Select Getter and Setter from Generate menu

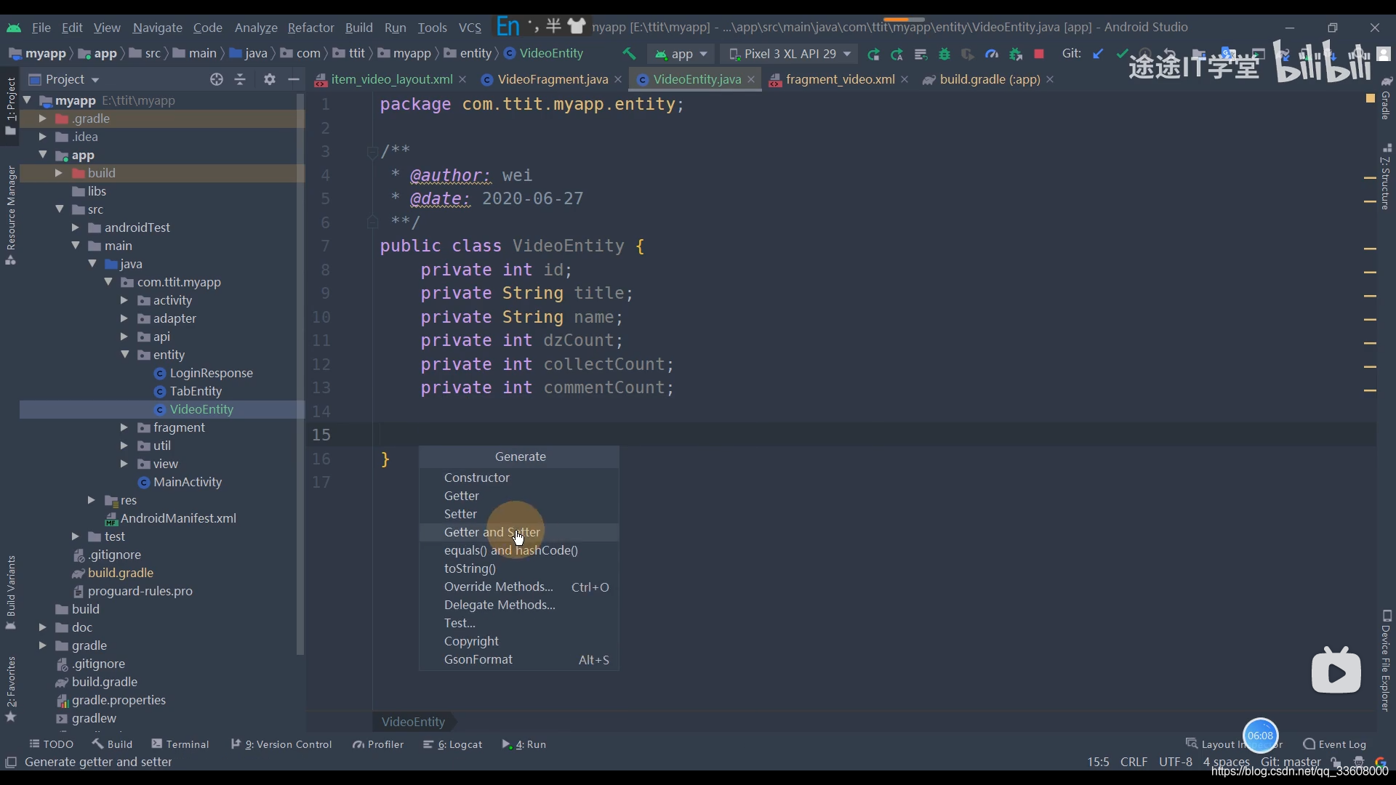pyautogui.click(x=492, y=531)
